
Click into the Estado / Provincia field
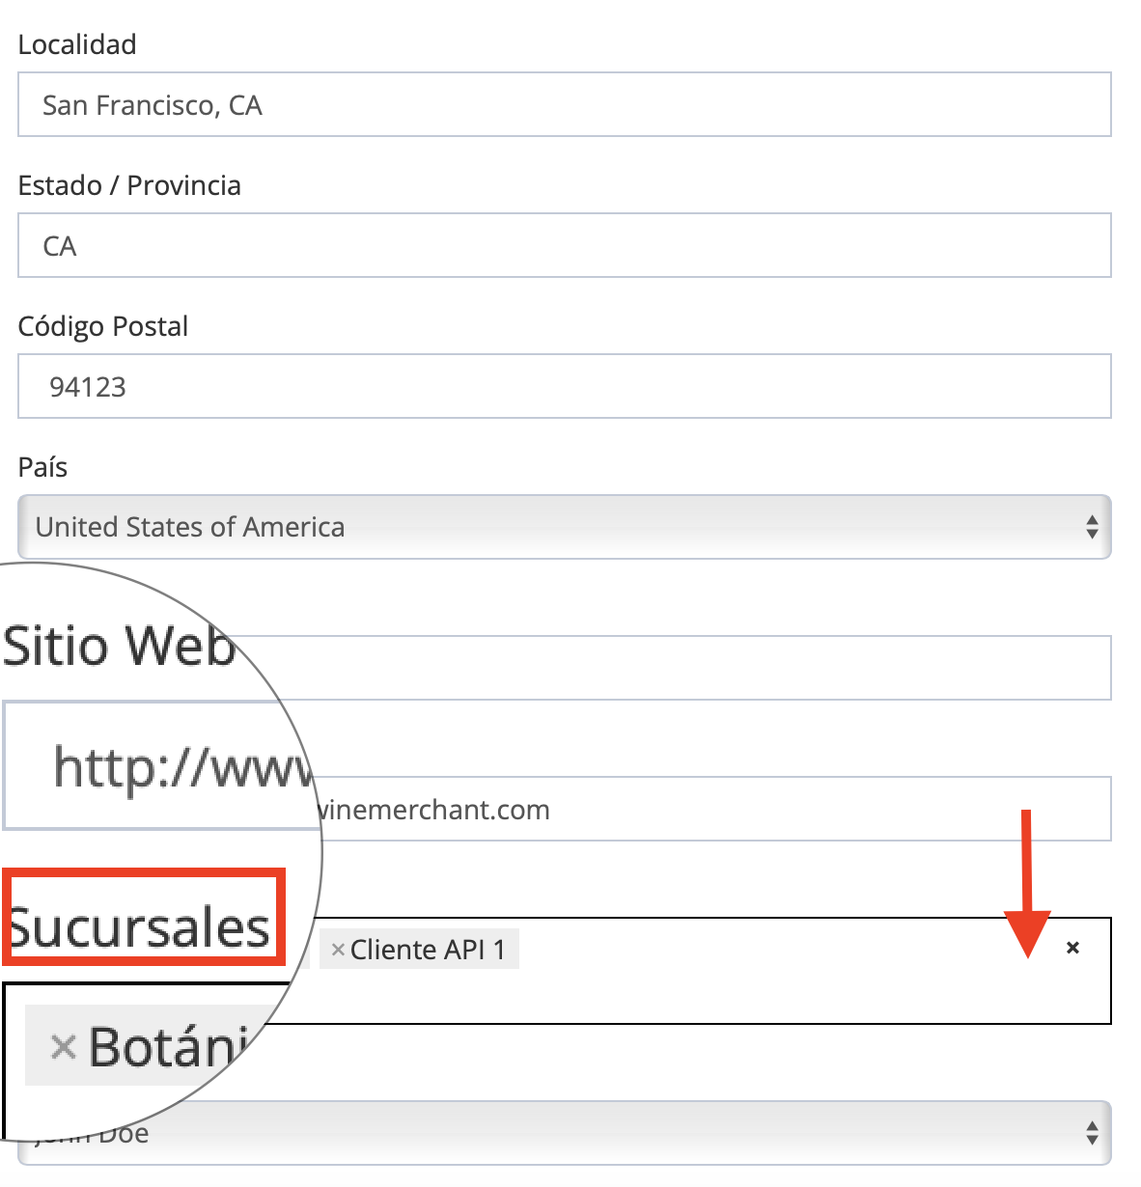(564, 245)
